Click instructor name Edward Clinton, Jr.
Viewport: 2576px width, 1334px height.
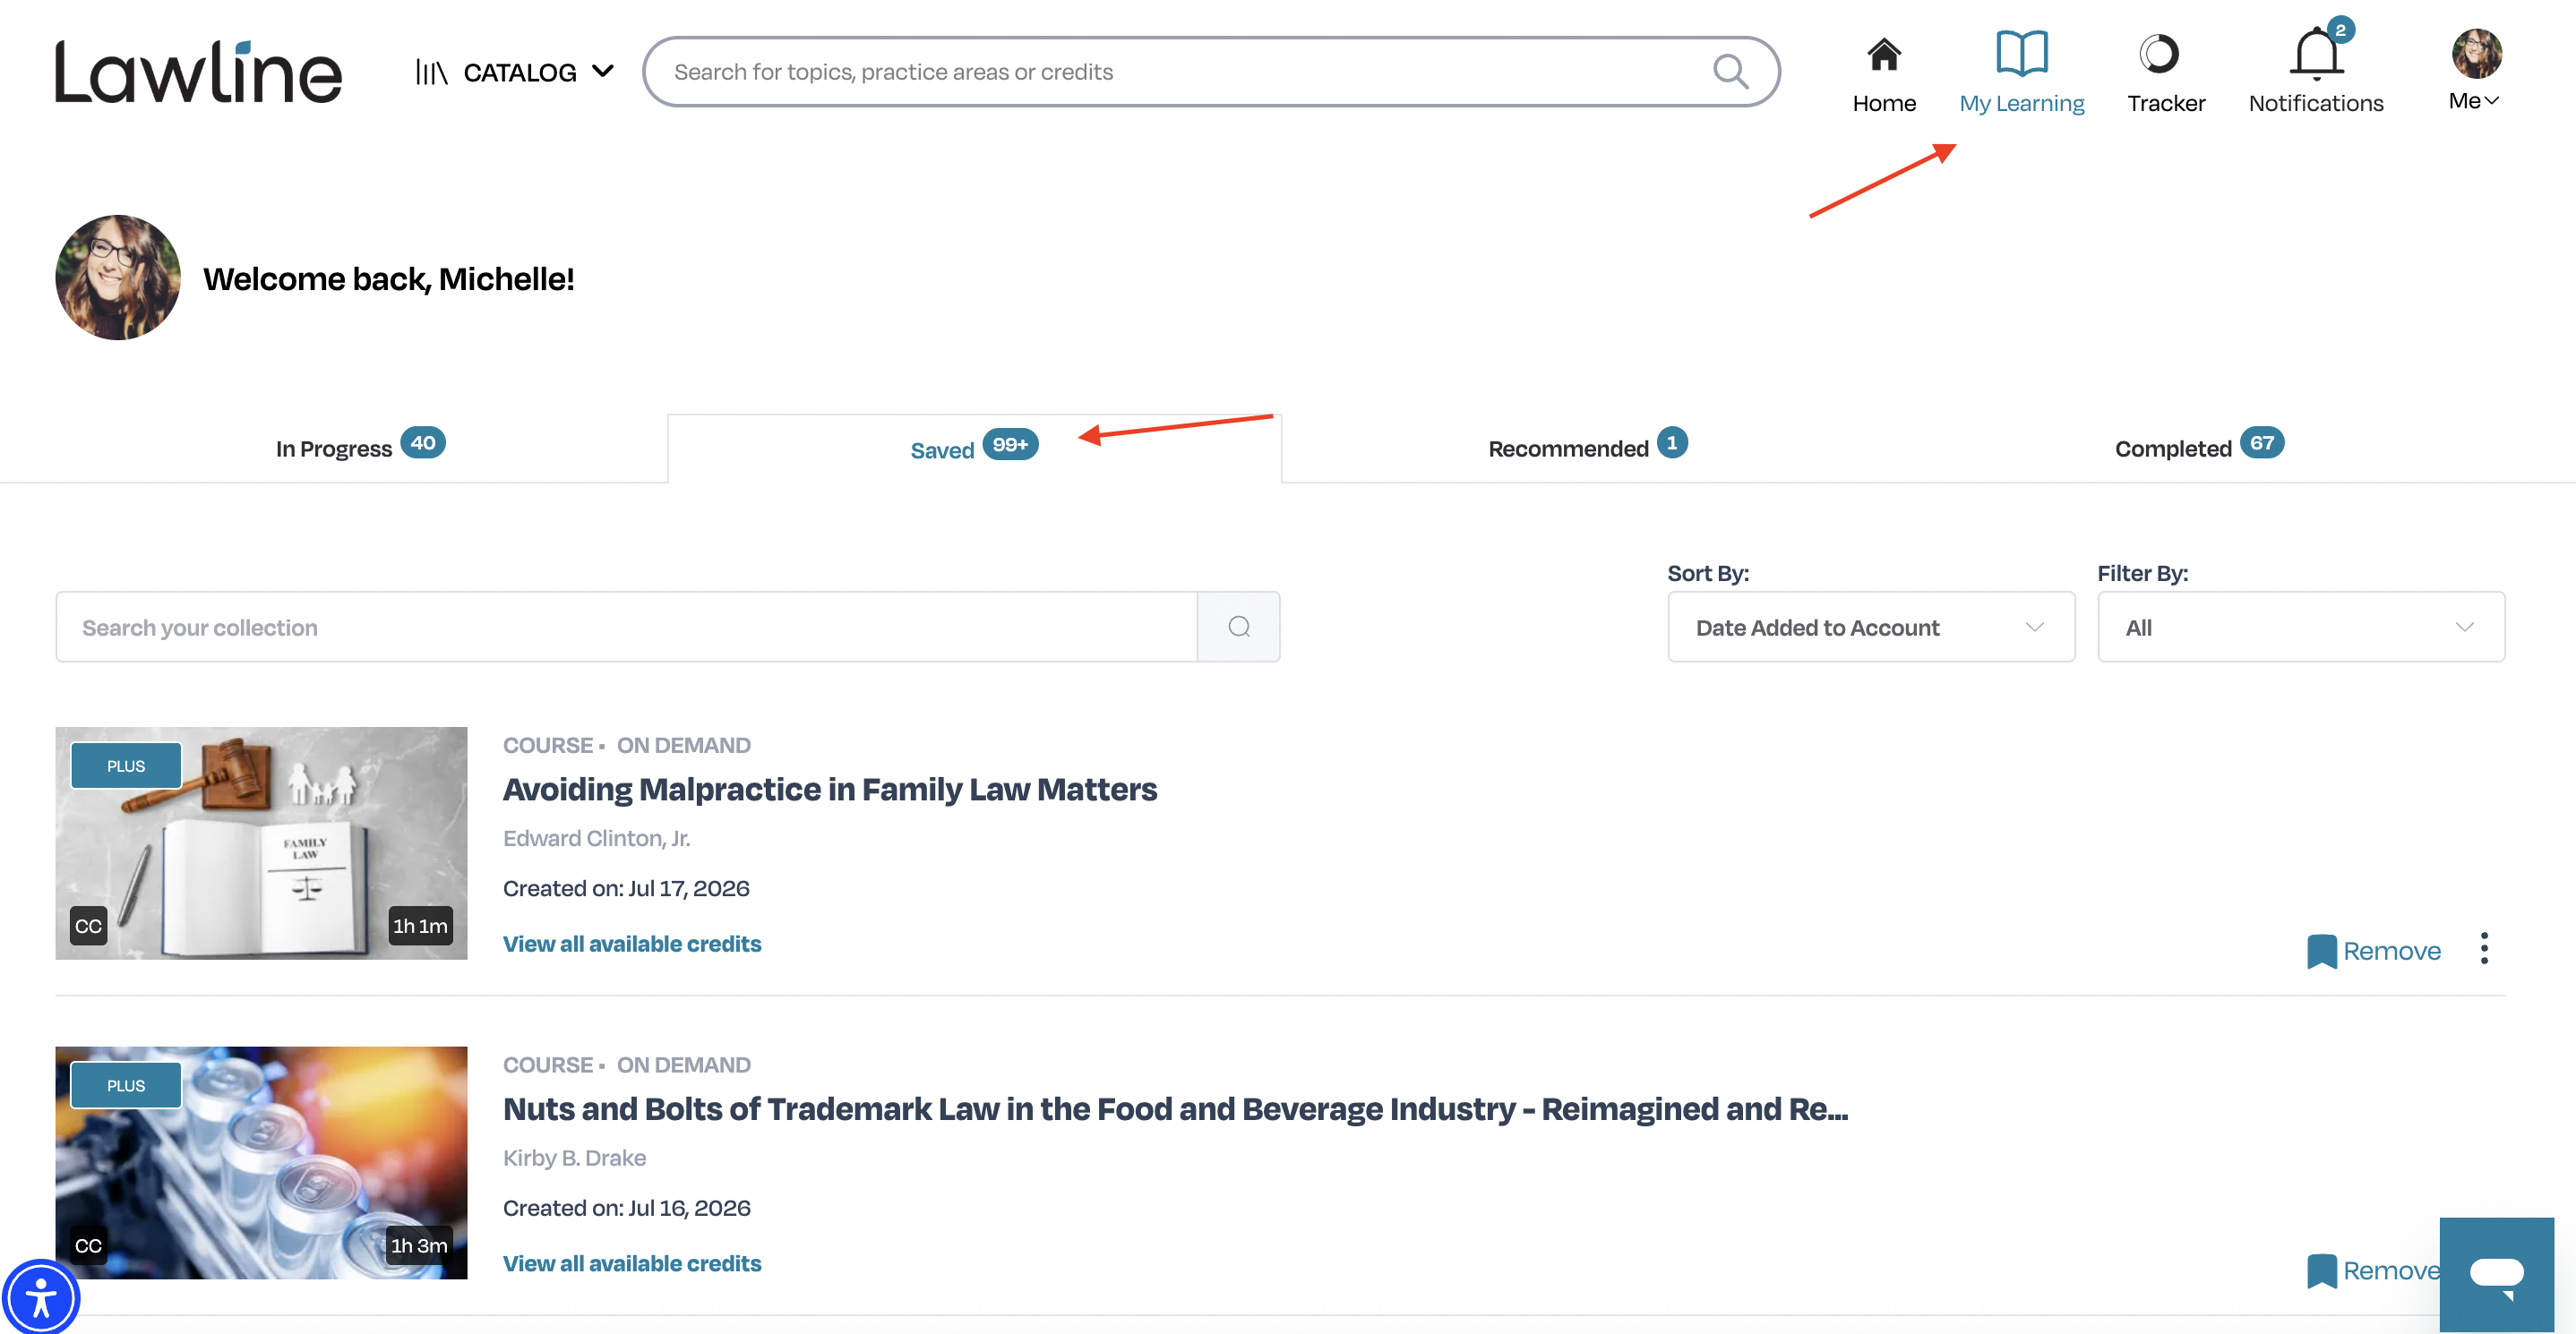tap(597, 838)
